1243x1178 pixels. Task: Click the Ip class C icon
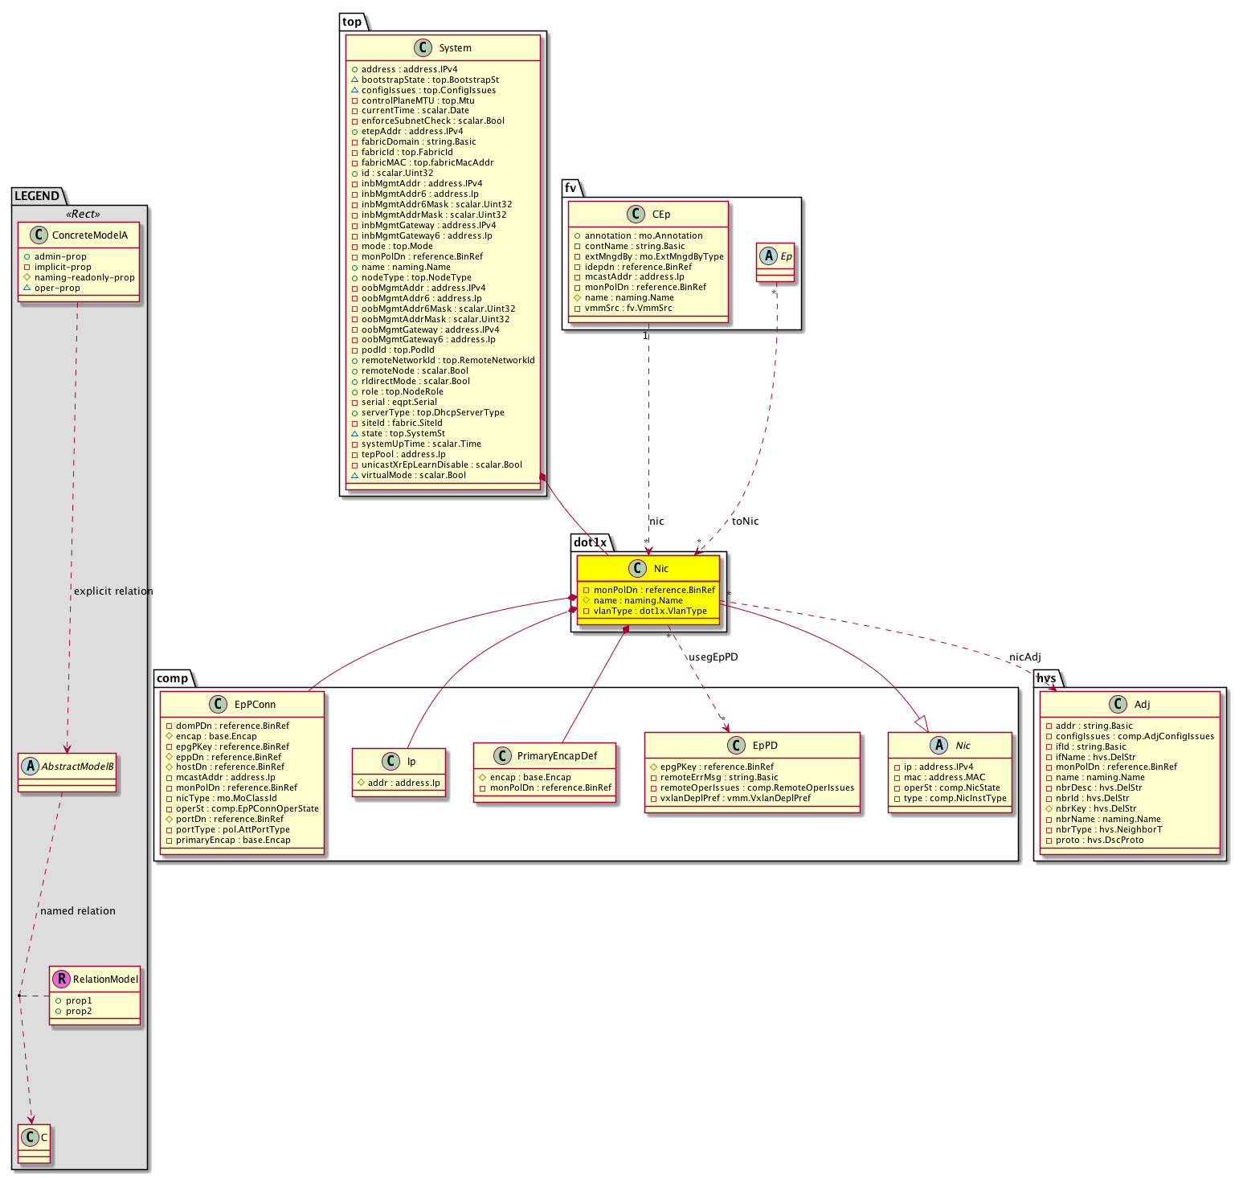(x=390, y=762)
